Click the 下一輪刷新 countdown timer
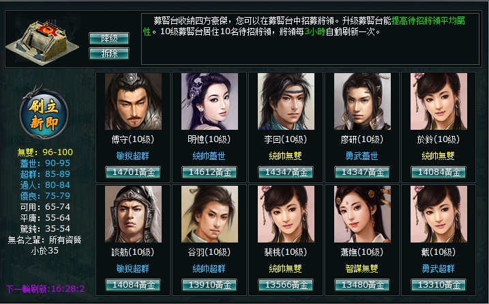 (46, 289)
